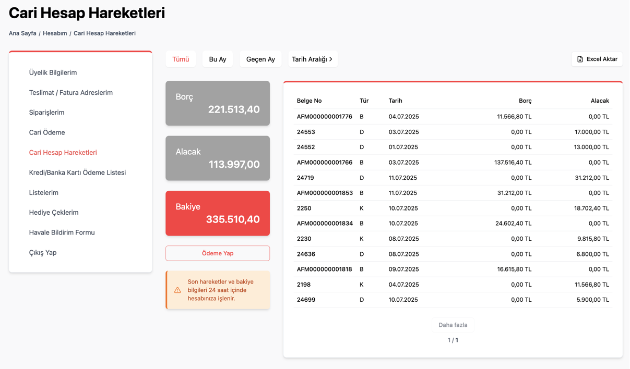The height and width of the screenshot is (369, 630).
Task: Load more with Daha fazla button
Action: [x=453, y=325]
